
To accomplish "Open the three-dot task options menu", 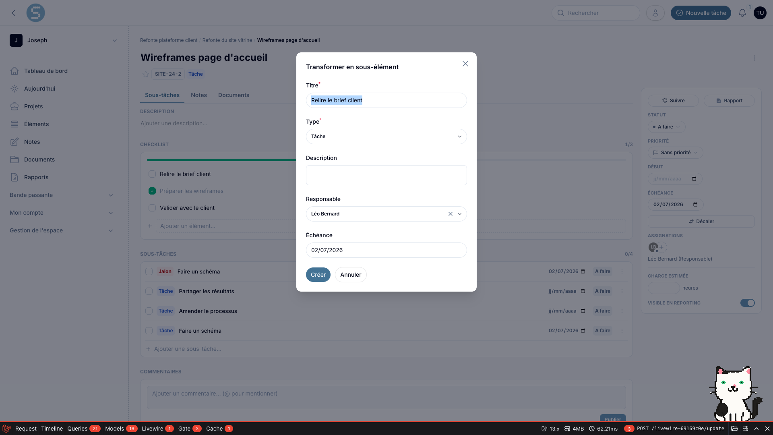I will (754, 58).
